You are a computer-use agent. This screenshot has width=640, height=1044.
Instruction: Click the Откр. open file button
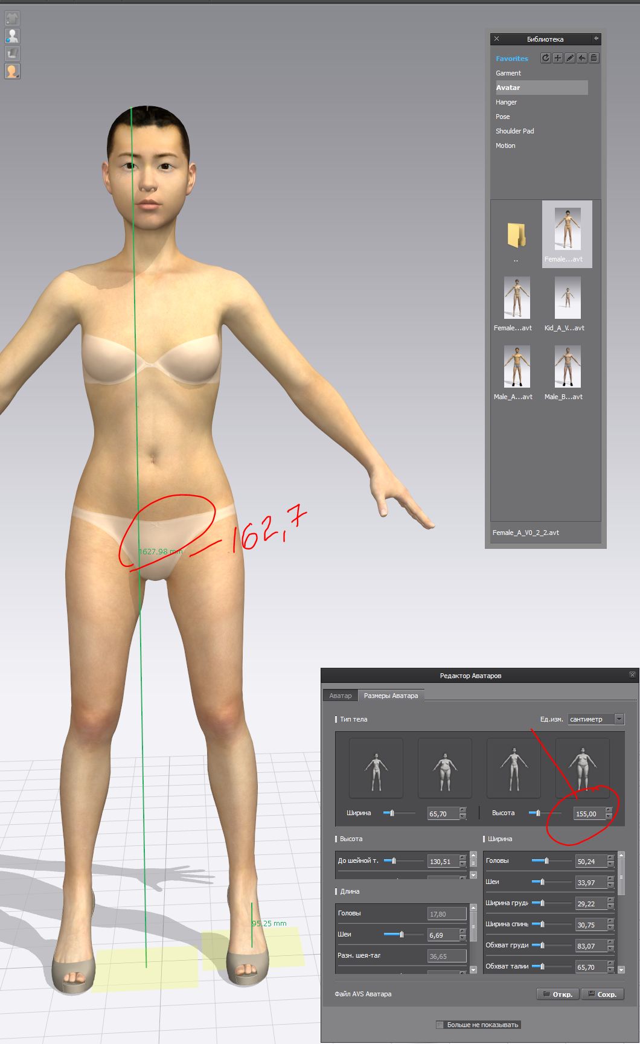pyautogui.click(x=557, y=994)
